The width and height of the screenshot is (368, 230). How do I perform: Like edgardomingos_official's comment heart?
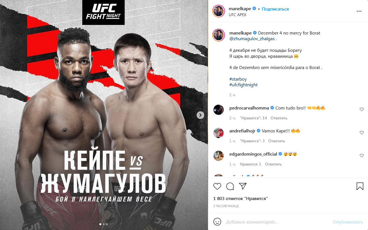(x=361, y=156)
